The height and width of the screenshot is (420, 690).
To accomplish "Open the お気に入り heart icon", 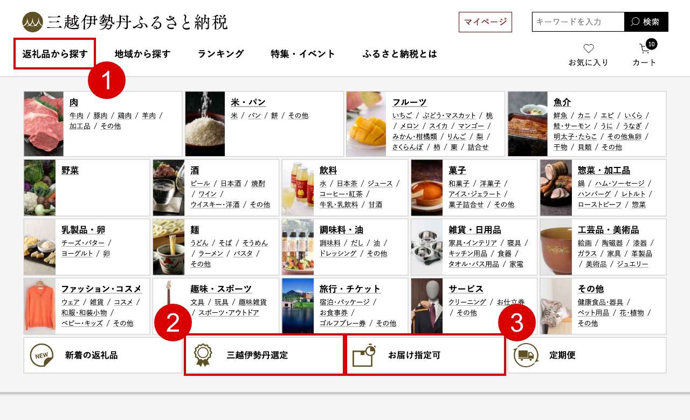I will tap(589, 48).
